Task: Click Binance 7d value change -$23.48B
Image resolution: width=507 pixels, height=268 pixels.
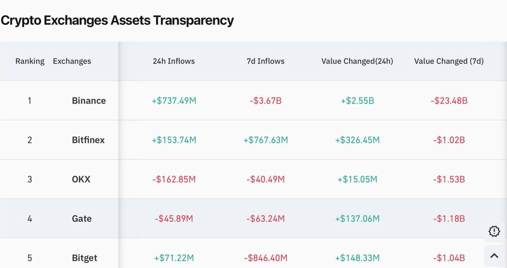Action: coord(449,101)
